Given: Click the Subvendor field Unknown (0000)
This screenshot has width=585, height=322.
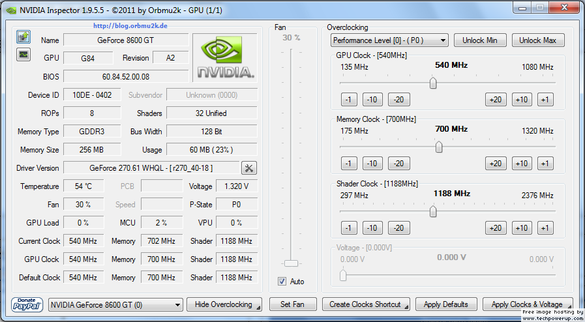Looking at the screenshot, I should (x=211, y=95).
